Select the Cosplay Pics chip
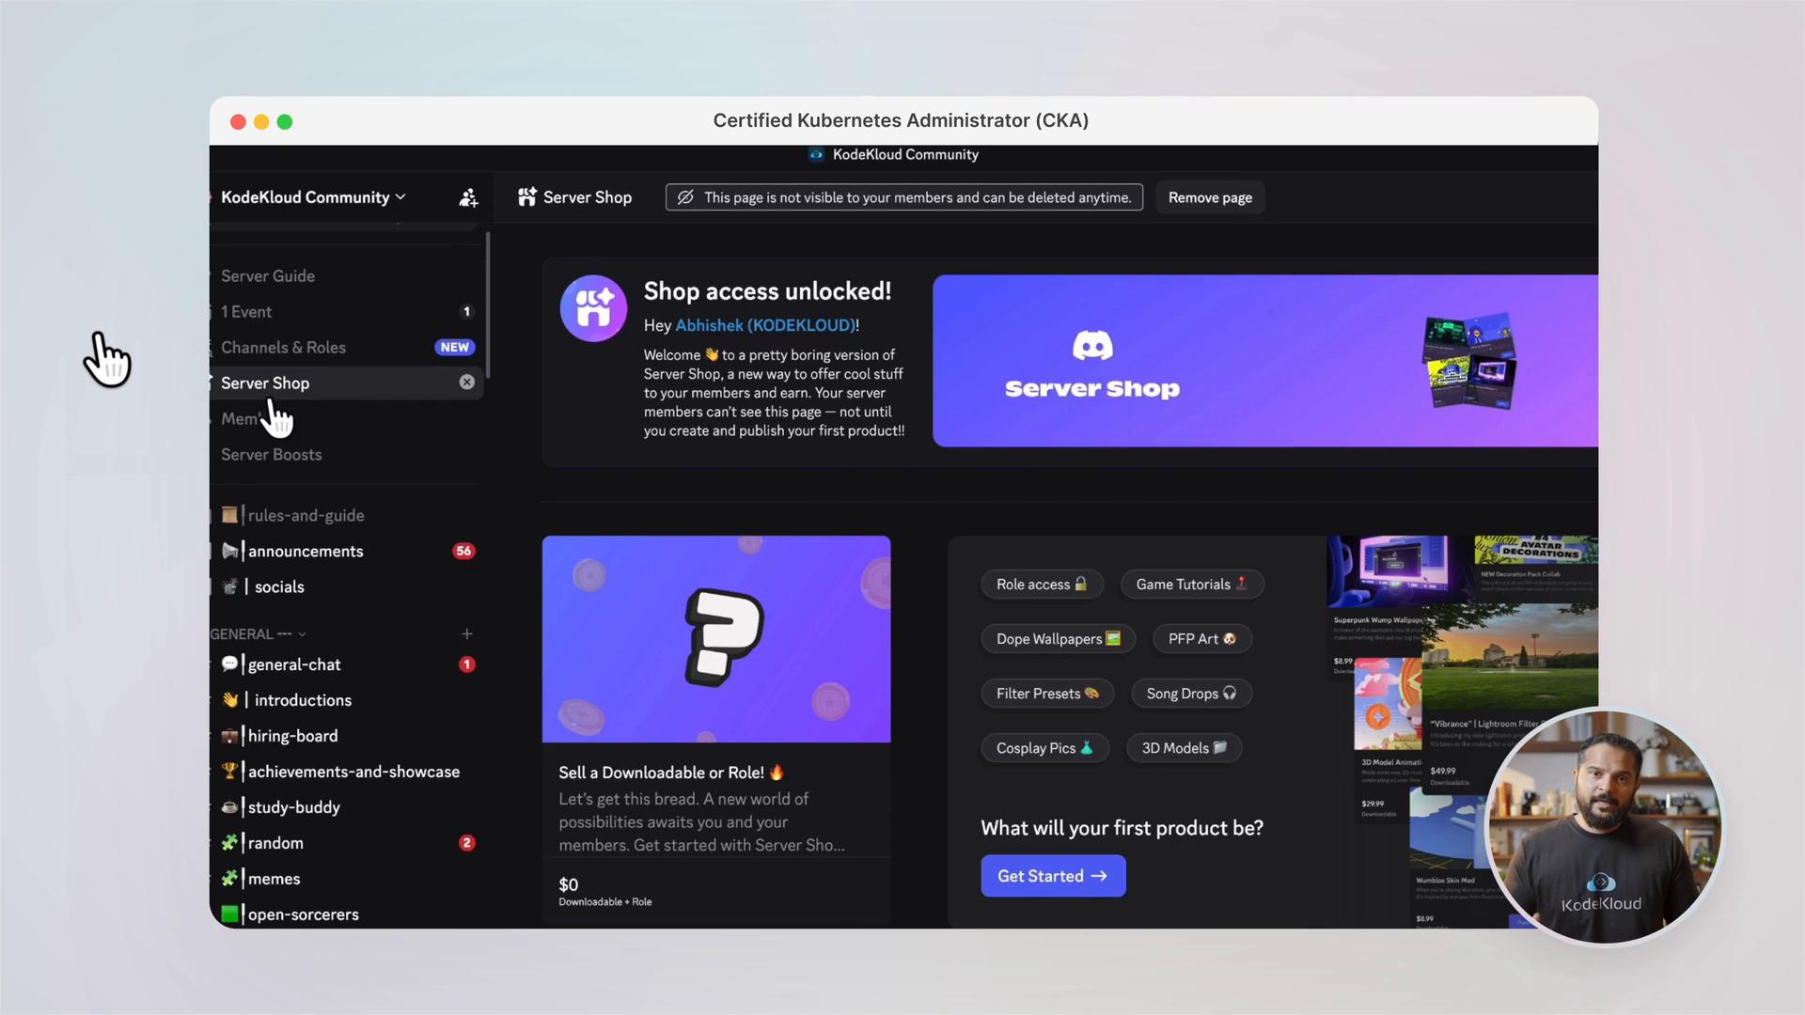Screen dimensions: 1805x1015 pos(1045,748)
